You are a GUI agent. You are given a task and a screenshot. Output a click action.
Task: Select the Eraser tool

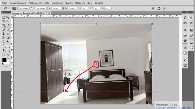4,38
